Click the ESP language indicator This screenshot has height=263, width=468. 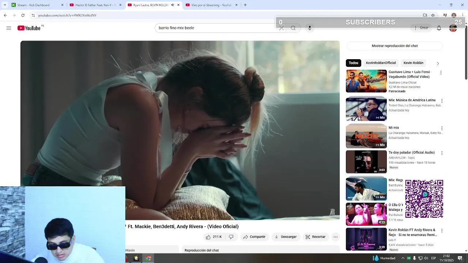click(433, 258)
